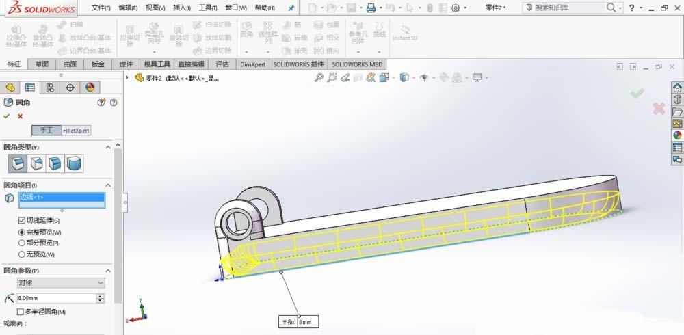Click the FilletXpert button
684x335 pixels.
(76, 131)
